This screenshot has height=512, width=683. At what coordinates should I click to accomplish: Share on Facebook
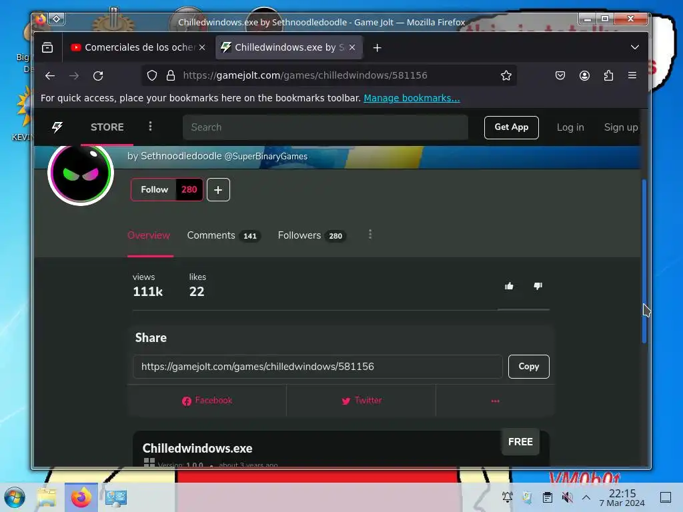[x=207, y=401]
